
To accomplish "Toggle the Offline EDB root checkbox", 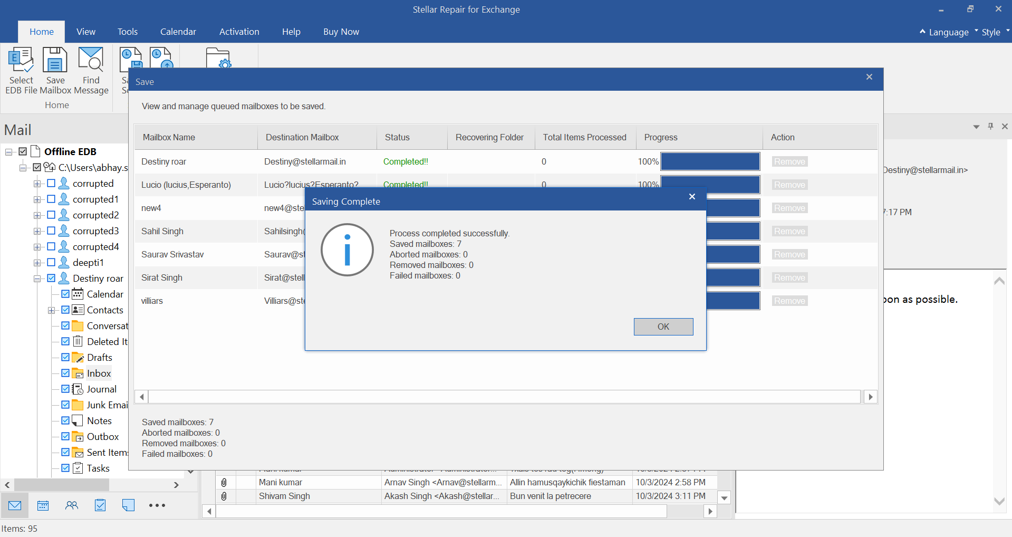I will click(x=23, y=151).
